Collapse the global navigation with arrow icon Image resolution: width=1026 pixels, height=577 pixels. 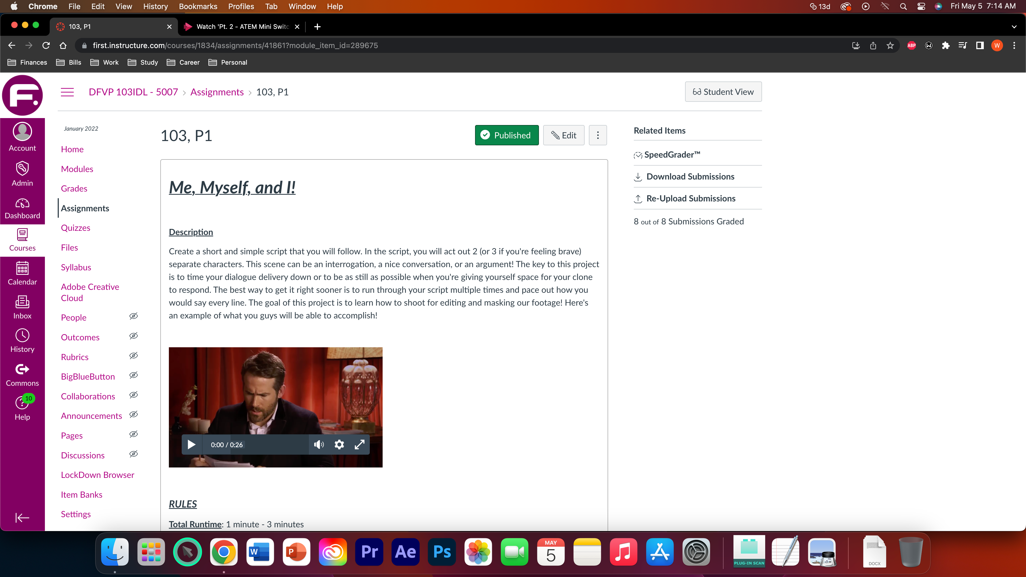click(22, 518)
